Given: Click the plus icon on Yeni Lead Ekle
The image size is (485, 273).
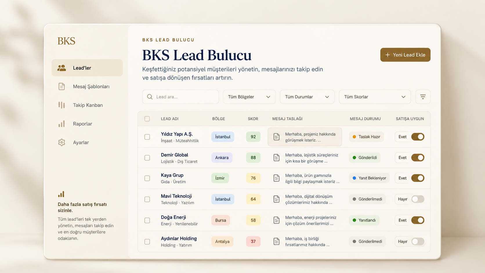Looking at the screenshot, I should tap(388, 55).
